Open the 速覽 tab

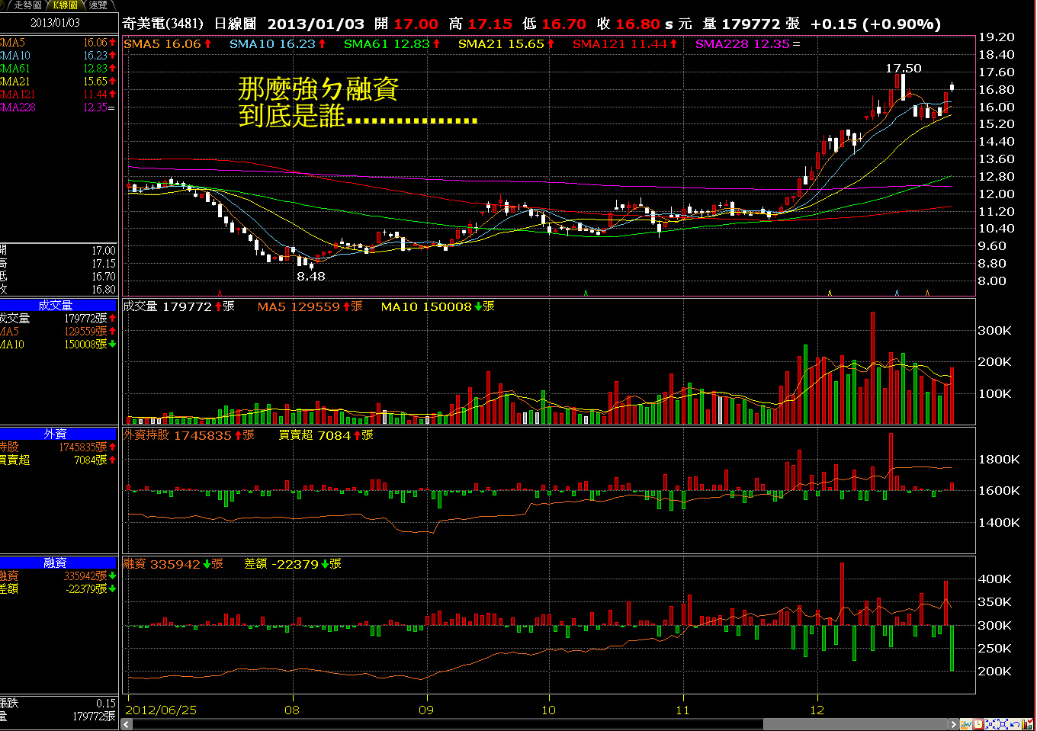[x=98, y=5]
